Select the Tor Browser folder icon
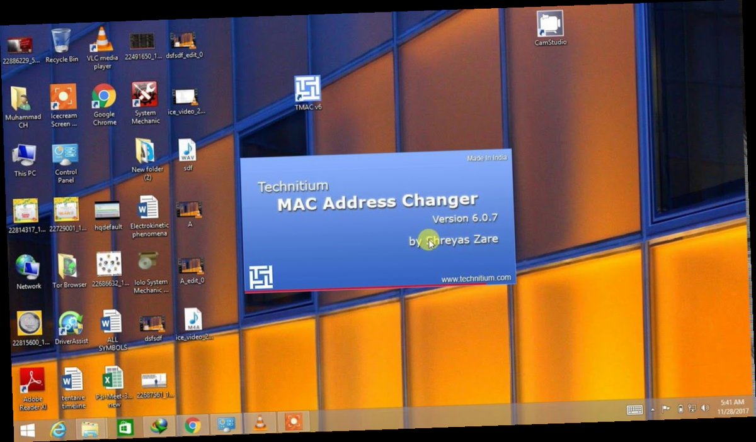The image size is (756, 442). [69, 270]
